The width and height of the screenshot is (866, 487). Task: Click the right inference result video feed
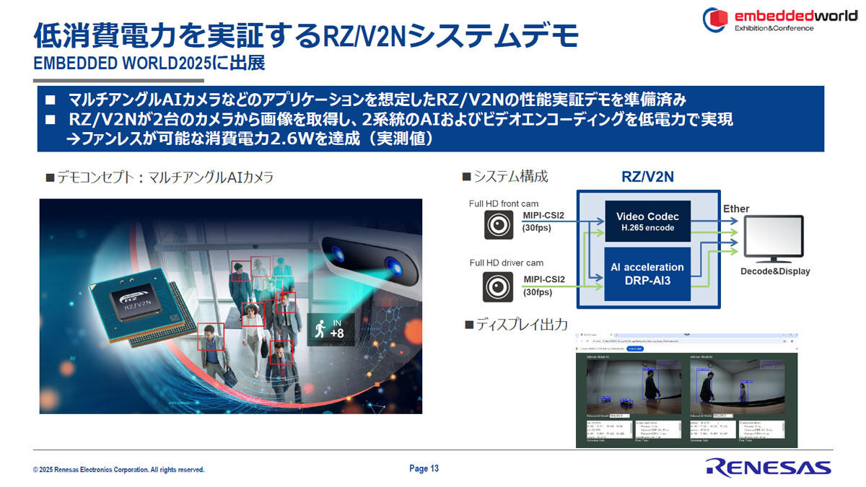click(x=737, y=385)
